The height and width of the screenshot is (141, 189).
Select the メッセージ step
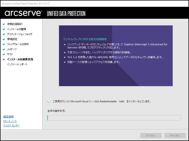coord(12,49)
